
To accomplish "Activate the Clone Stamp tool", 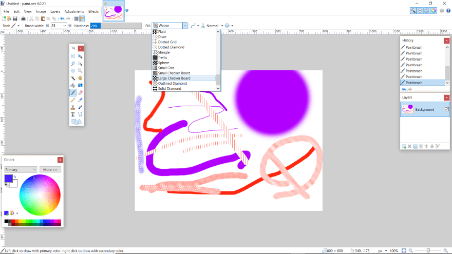I will point(73,107).
